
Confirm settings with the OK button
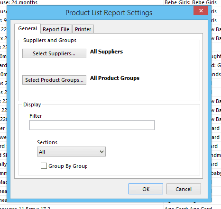point(146,189)
